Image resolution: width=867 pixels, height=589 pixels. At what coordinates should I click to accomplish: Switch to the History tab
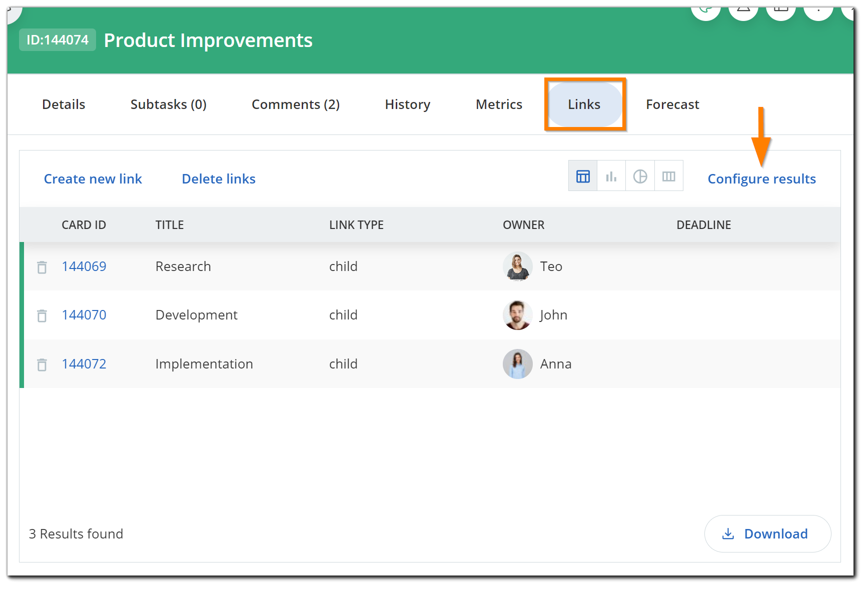pos(408,104)
